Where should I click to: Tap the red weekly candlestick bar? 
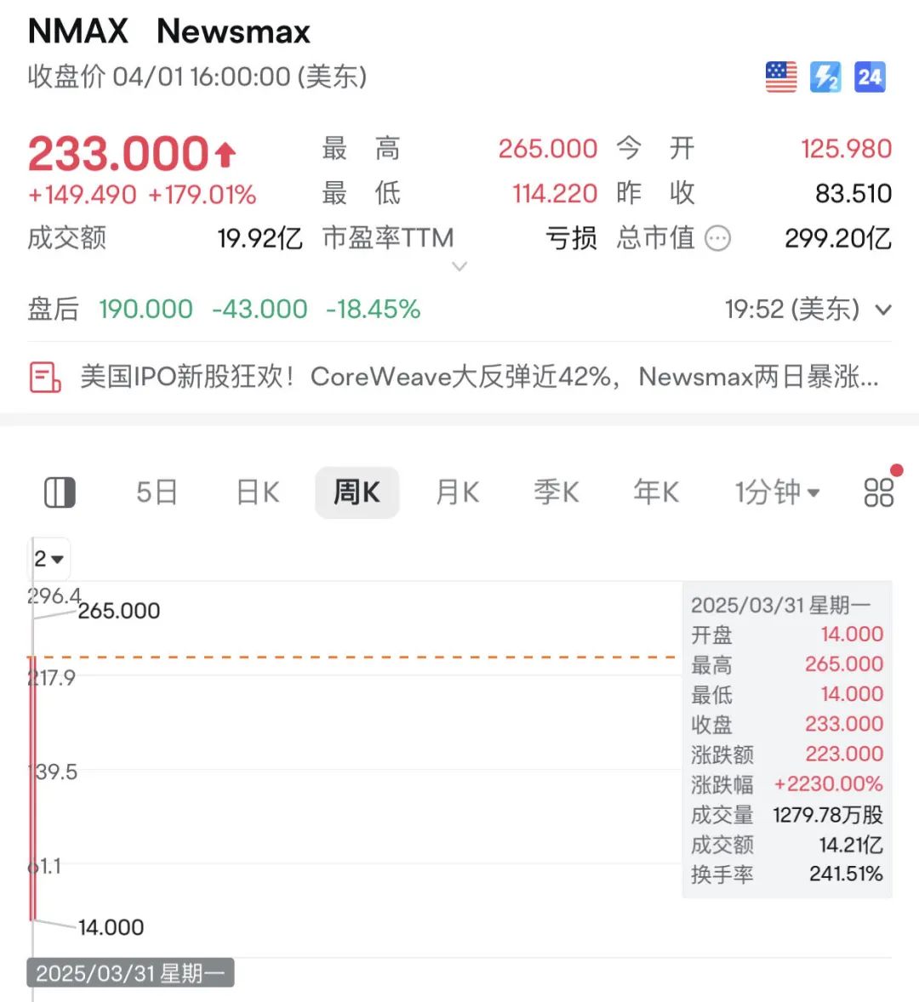tap(32, 788)
